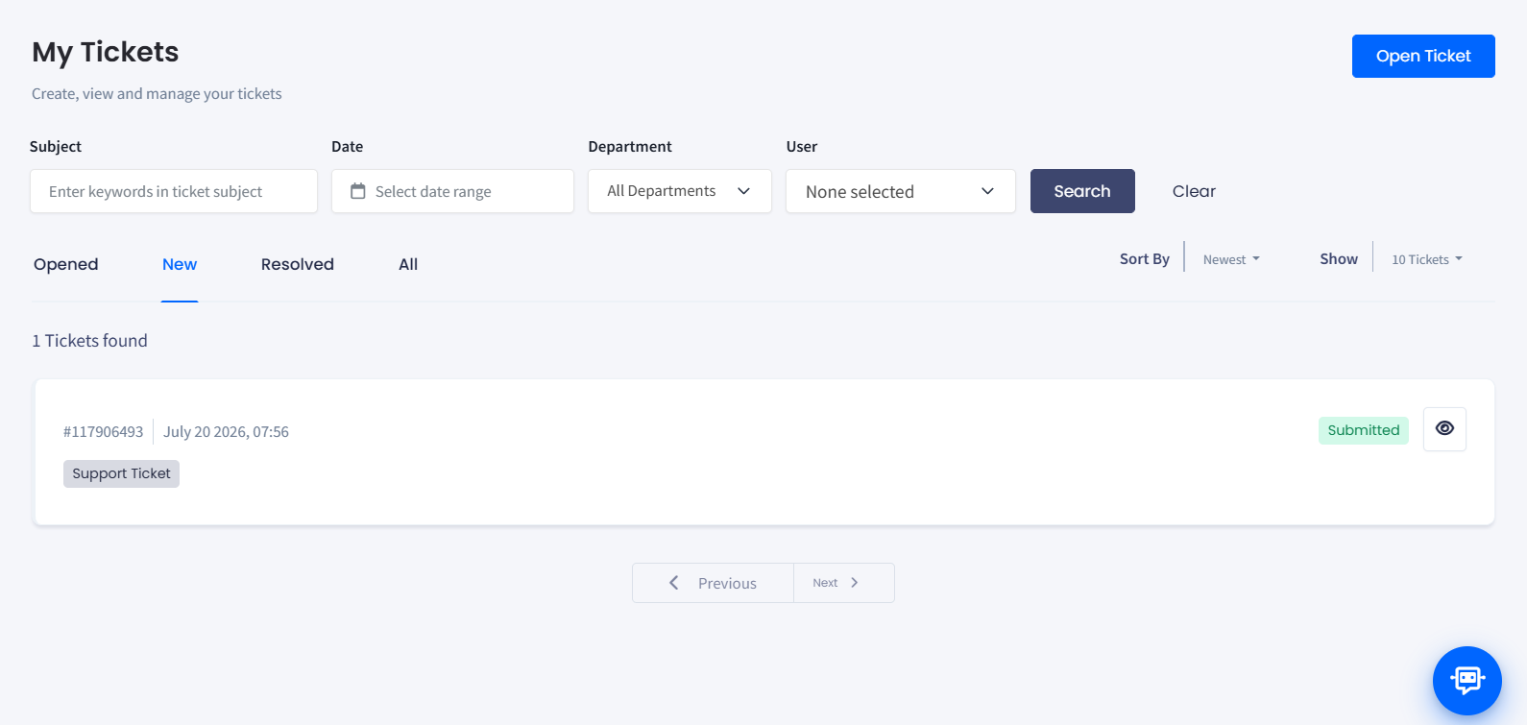Viewport: 1527px width, 725px height.
Task: Click the Previous page arrow icon
Action: 673,583
